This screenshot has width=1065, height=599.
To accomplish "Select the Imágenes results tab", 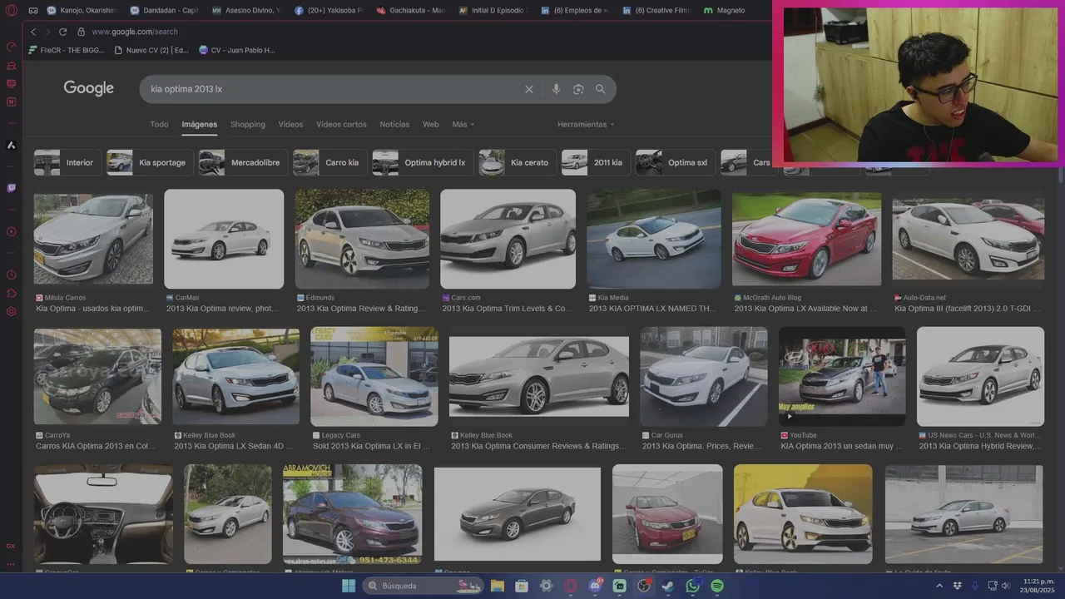I will tap(200, 124).
